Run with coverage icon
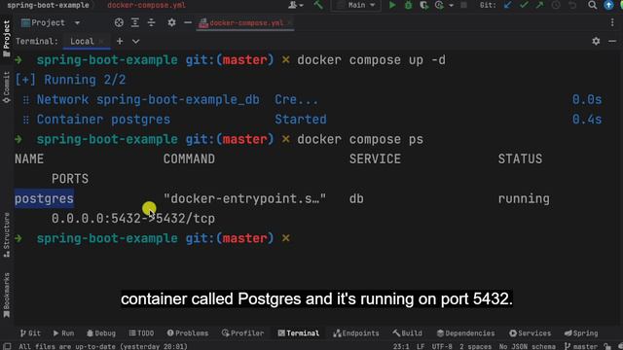Viewport: 623px width, 350px height. pyautogui.click(x=424, y=5)
